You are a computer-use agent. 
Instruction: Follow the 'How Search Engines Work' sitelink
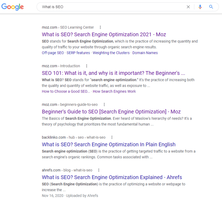click(x=114, y=91)
